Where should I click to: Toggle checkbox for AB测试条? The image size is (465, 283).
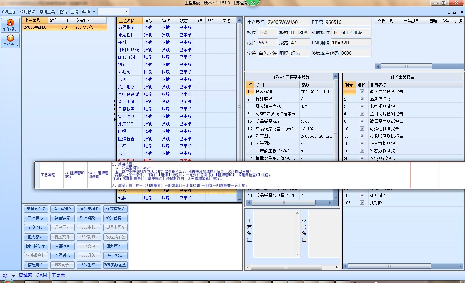click(362, 195)
